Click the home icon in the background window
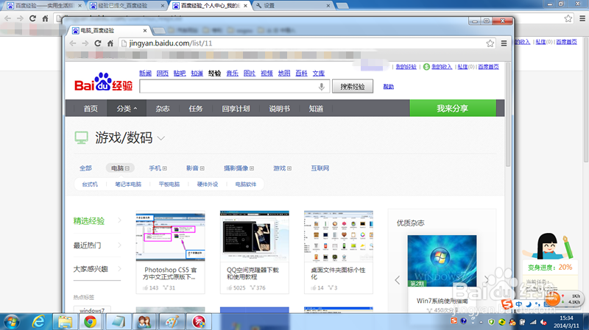Image resolution: width=589 pixels, height=330 pixels. 45,18
